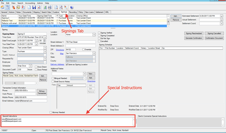Open the Scheduler dropdown showing Snap Docs
The height and width of the screenshot is (133, 226).
[30, 66]
